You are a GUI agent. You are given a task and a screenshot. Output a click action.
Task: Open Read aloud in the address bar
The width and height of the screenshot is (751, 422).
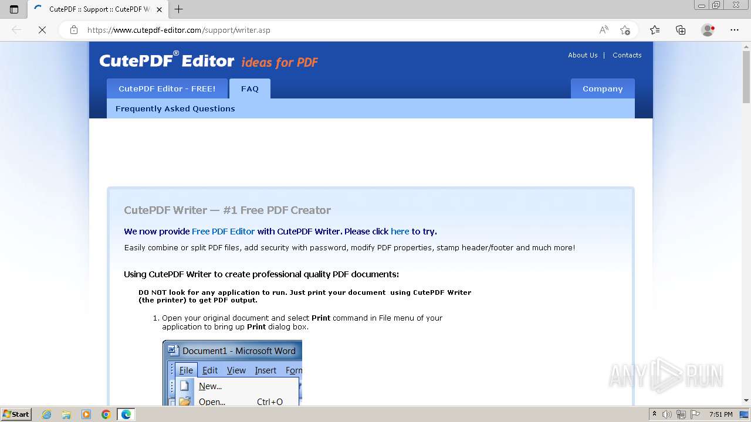point(604,30)
